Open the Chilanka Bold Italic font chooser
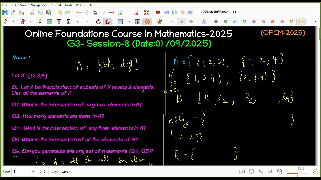321x180 pixels. click(x=219, y=12)
